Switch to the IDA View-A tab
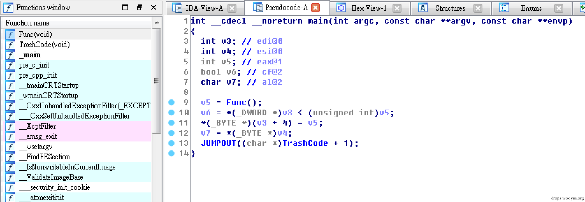The height and width of the screenshot is (202, 585). [x=204, y=8]
